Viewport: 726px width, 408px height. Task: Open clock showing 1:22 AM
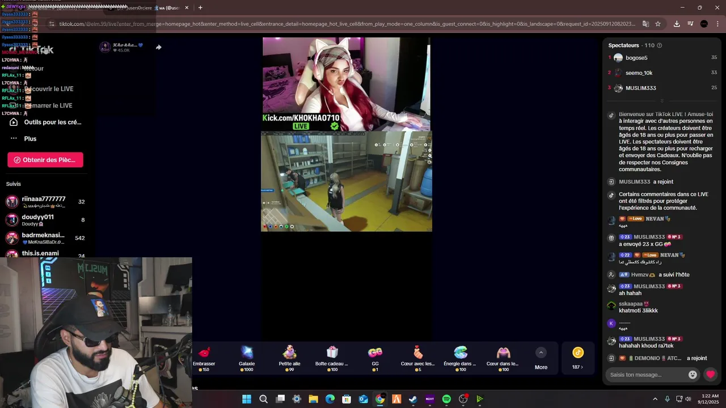[710, 399]
